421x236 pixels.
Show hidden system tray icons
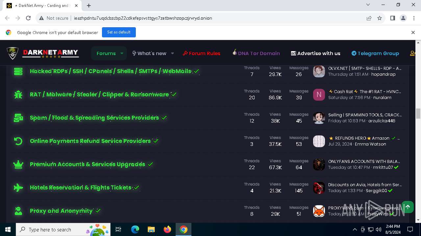coord(355,229)
